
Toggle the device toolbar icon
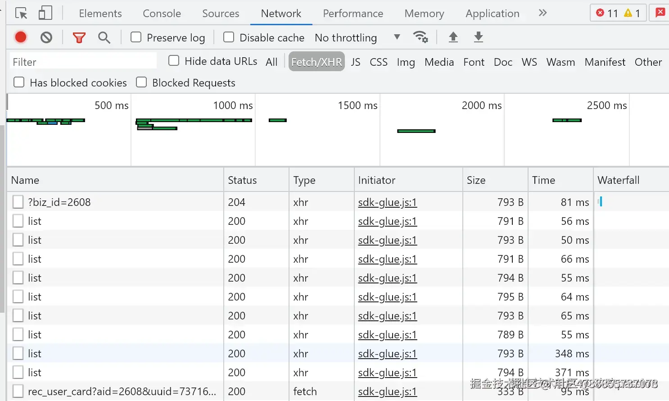45,13
